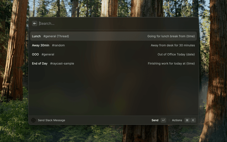Click the back arrow button
This screenshot has width=227, height=142.
pyautogui.click(x=35, y=23)
